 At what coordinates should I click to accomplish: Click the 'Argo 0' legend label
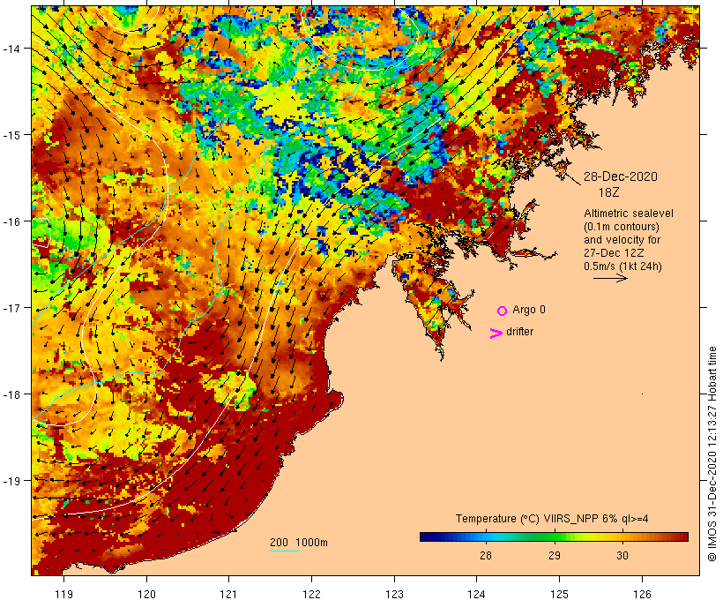[528, 310]
